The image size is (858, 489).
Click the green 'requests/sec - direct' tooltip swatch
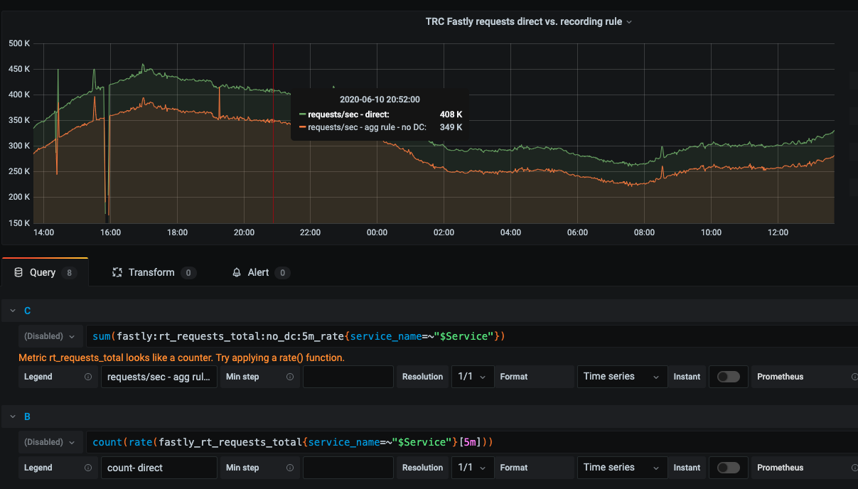coord(302,114)
